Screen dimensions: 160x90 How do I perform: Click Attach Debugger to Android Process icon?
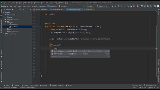(x=131, y=6)
